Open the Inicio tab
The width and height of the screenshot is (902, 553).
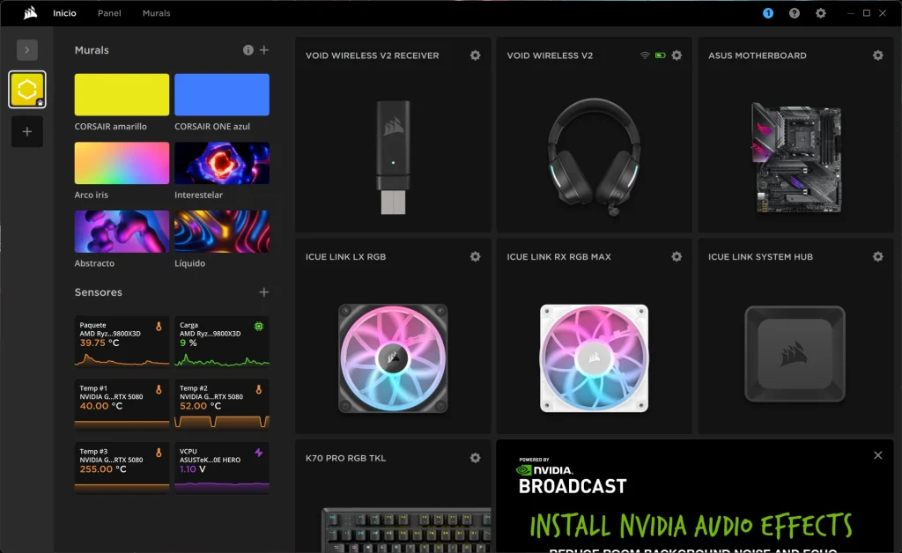[64, 13]
